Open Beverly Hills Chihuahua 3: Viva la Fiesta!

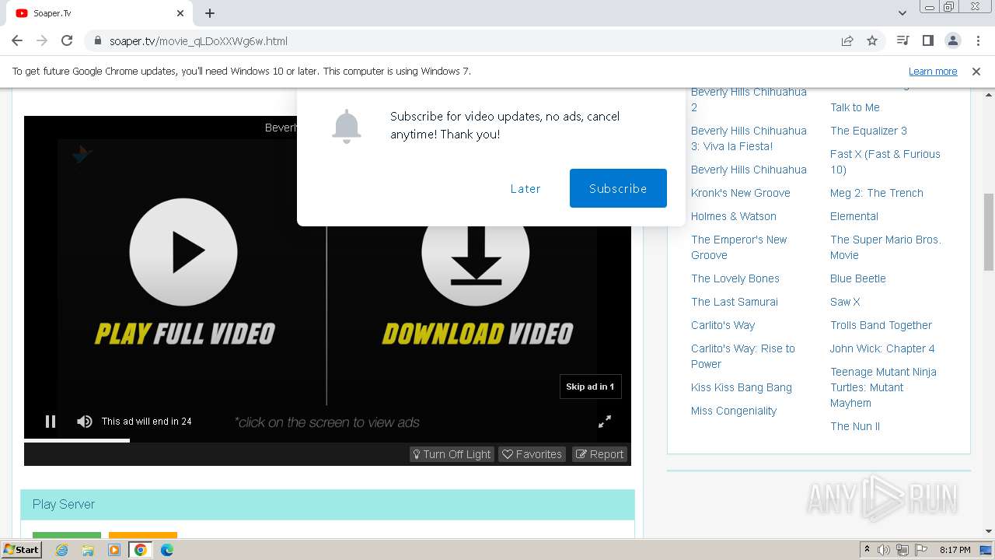point(749,138)
